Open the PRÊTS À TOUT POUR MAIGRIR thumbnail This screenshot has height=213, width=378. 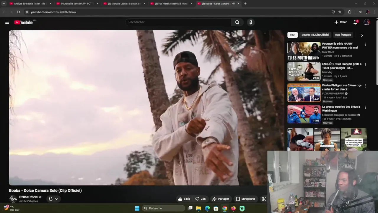(x=304, y=71)
